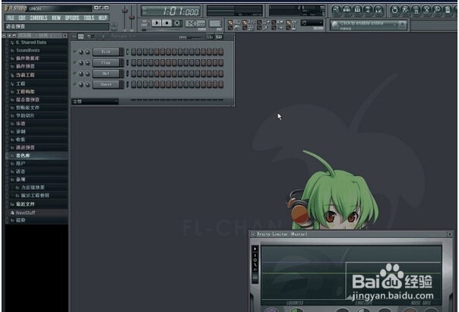Mute the Clap channel via its green LED
The height and width of the screenshot is (312, 459).
coord(75,62)
